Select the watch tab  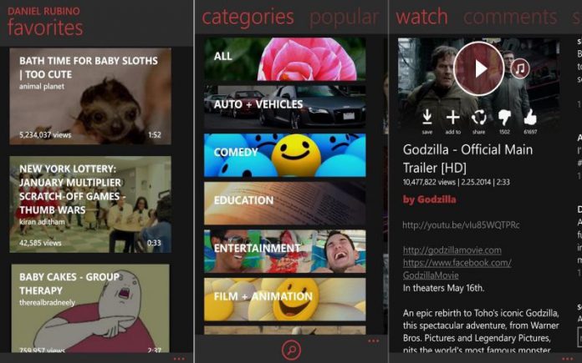pos(421,17)
